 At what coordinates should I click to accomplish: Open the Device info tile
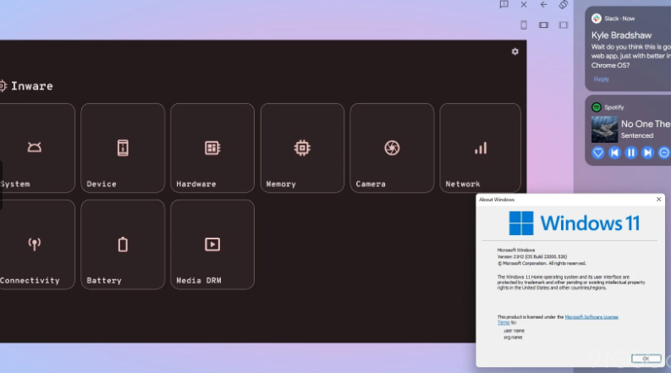(123, 150)
